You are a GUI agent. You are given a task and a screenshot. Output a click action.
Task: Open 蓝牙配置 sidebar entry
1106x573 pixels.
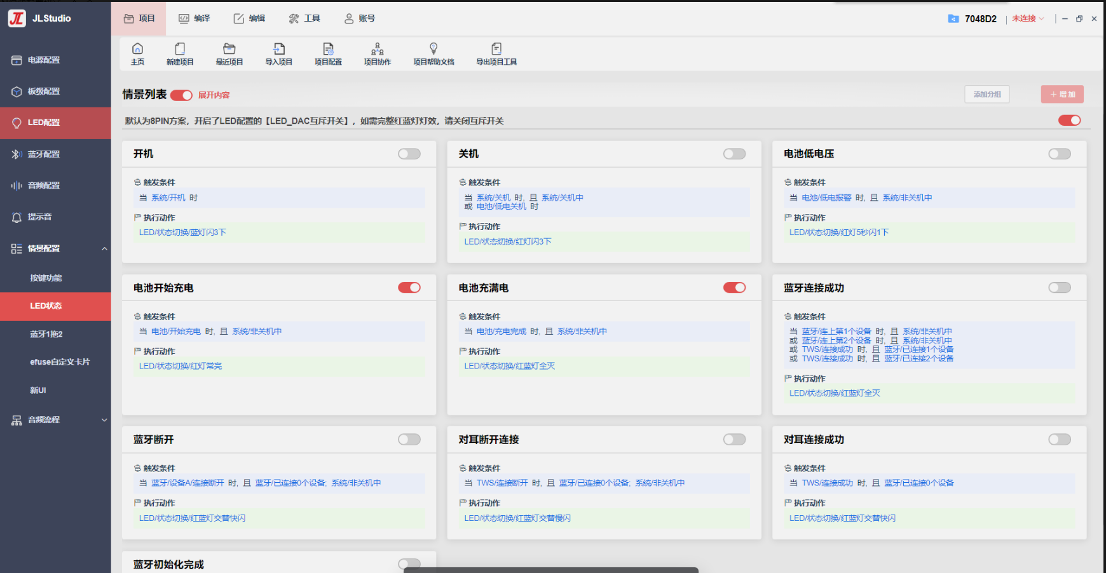55,154
